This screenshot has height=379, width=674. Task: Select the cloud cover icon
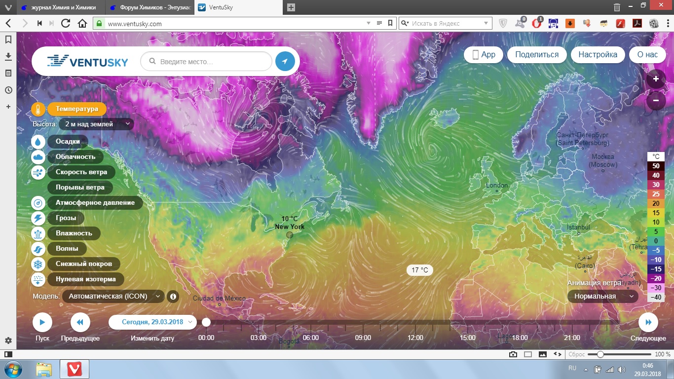coord(38,157)
